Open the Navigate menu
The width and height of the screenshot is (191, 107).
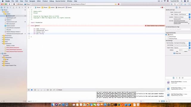(32, 1)
